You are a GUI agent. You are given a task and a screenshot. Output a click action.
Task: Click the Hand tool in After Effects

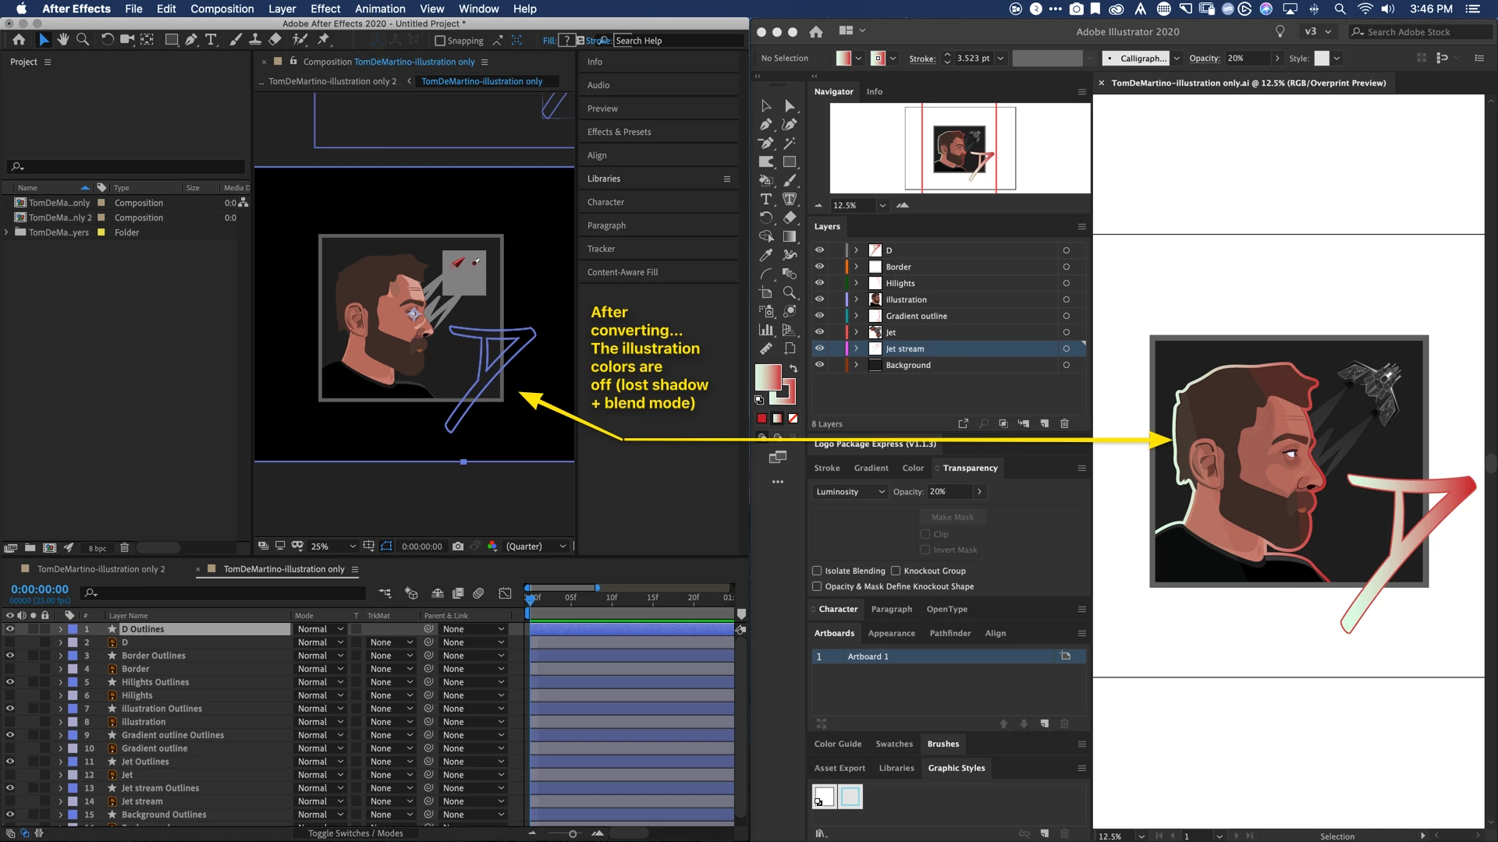pos(62,40)
